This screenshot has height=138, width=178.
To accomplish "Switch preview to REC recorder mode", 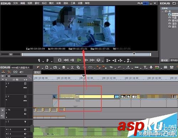I will point(146,3).
